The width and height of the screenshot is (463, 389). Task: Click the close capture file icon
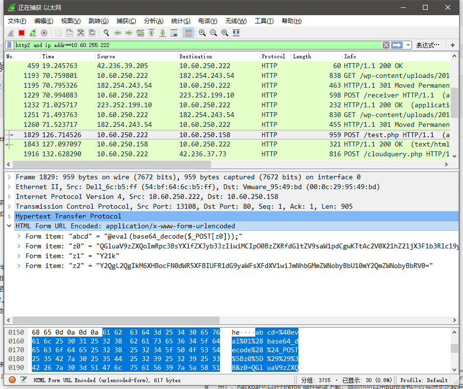pos(81,33)
